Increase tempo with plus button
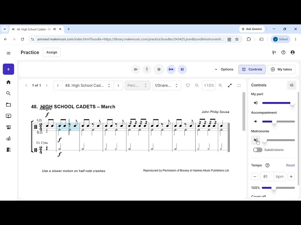The image size is (301, 225). [x=291, y=176]
